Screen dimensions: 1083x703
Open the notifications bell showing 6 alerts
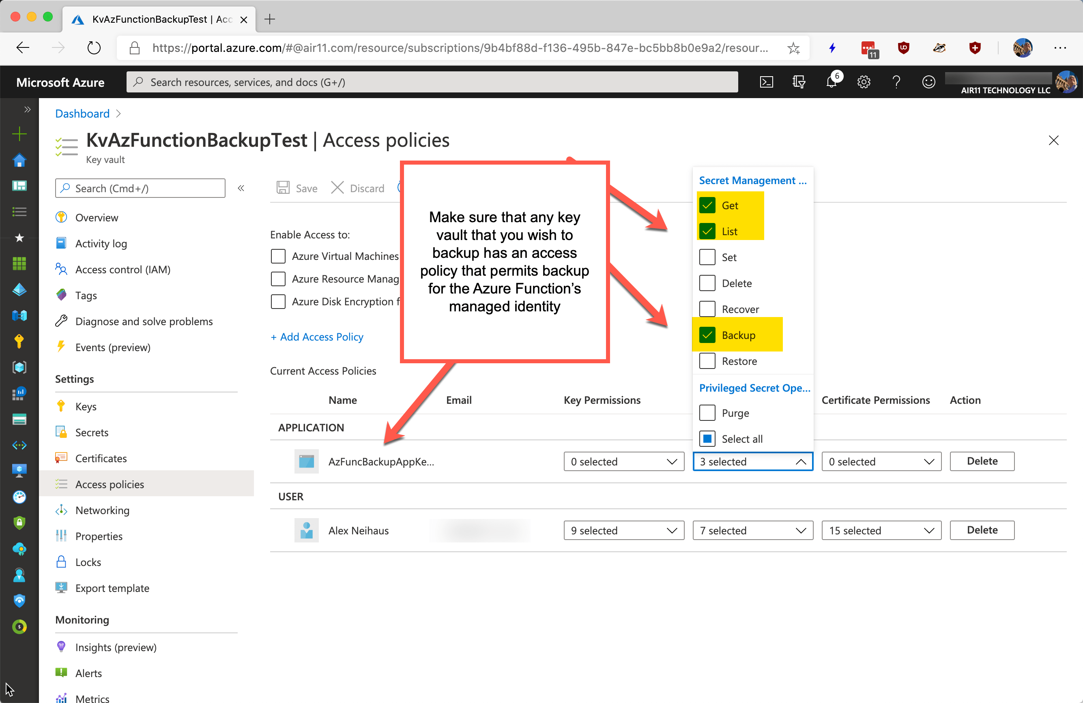pos(832,82)
